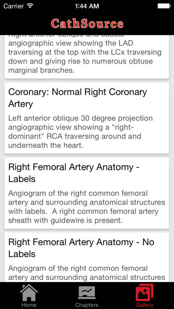The height and width of the screenshot is (309, 174).
Task: Tap the Home house icon
Action: pyautogui.click(x=29, y=292)
